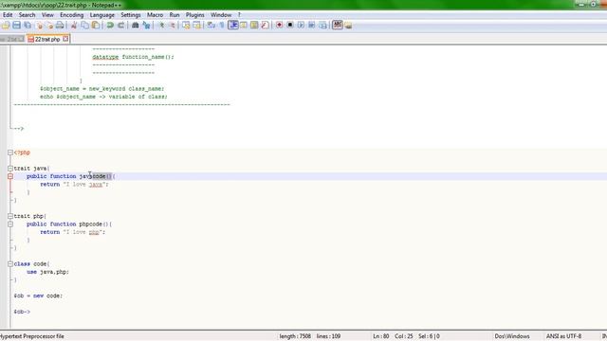Stop macro recording with the black square
This screenshot has width=607, height=341.
290,26
